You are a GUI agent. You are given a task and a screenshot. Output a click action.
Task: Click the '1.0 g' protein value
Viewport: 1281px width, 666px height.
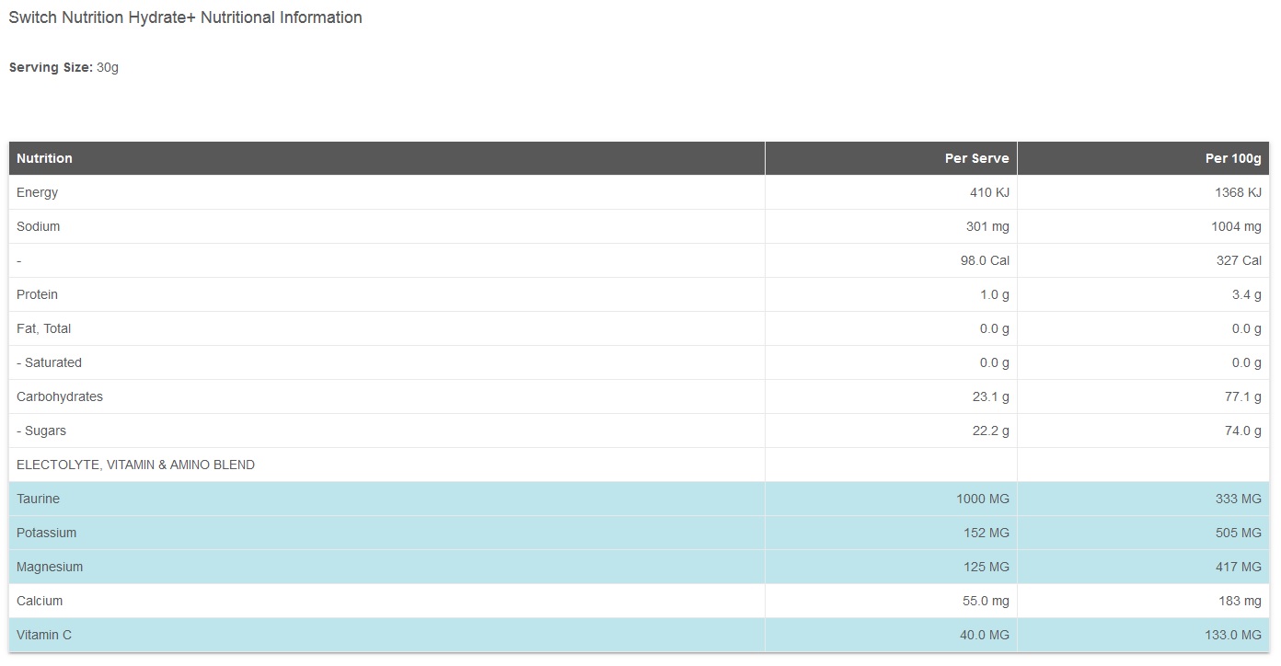tap(994, 294)
